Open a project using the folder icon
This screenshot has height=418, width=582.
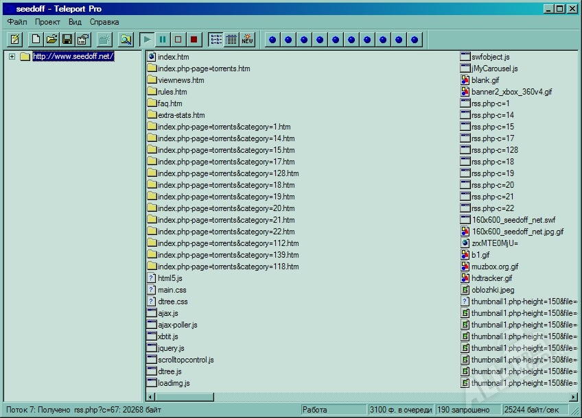click(51, 40)
